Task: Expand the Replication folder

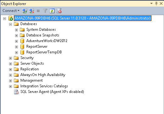Action: tap(10, 70)
